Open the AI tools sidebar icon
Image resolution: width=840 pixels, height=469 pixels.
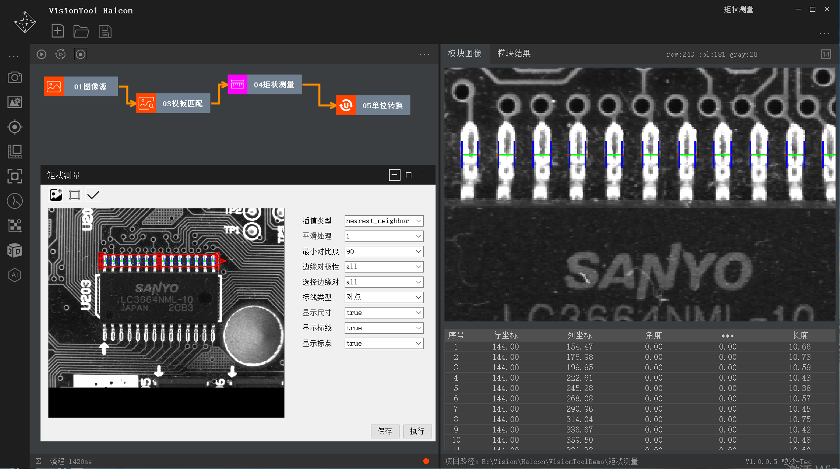pos(15,275)
